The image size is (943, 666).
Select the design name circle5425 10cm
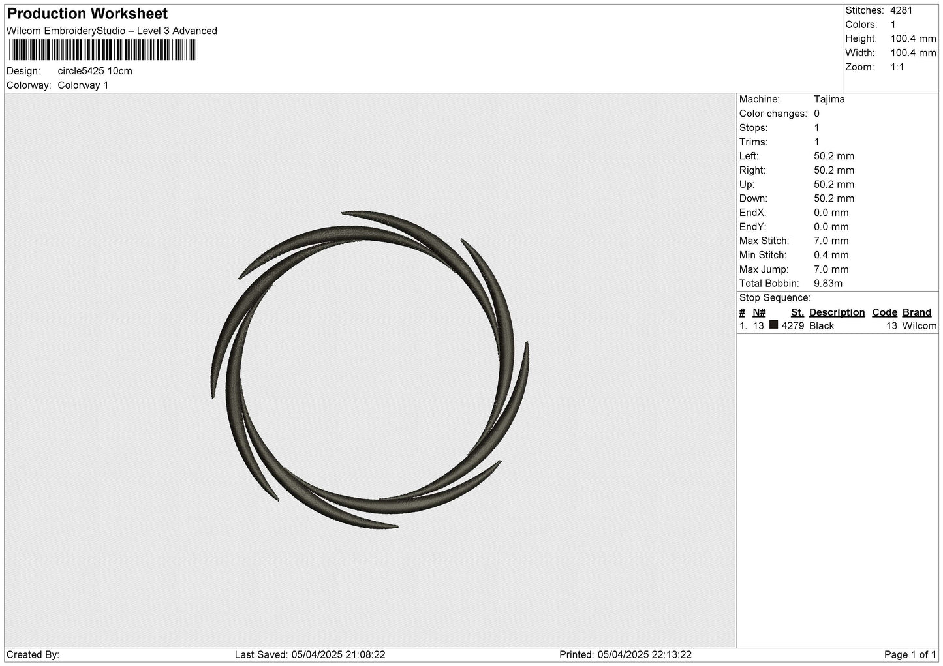(95, 71)
